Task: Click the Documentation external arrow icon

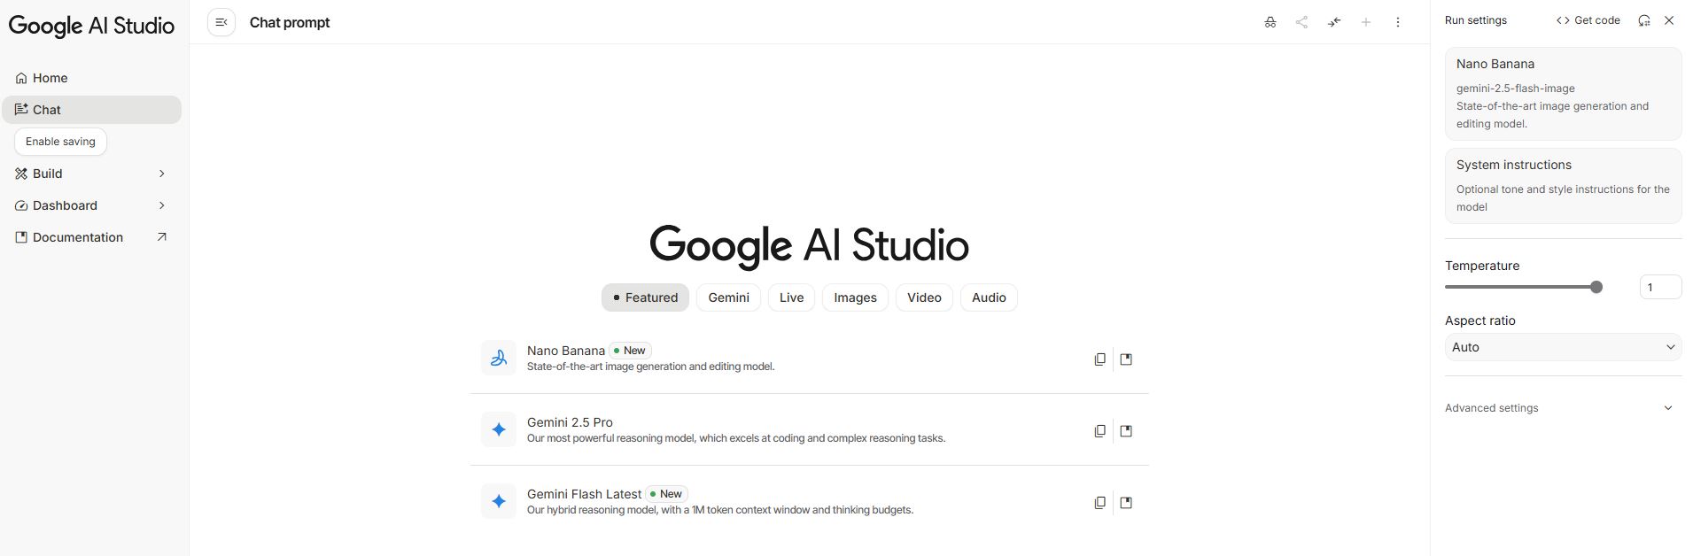Action: [x=161, y=237]
